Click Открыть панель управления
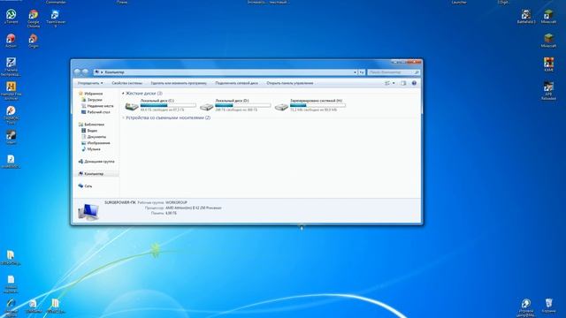 coord(290,83)
